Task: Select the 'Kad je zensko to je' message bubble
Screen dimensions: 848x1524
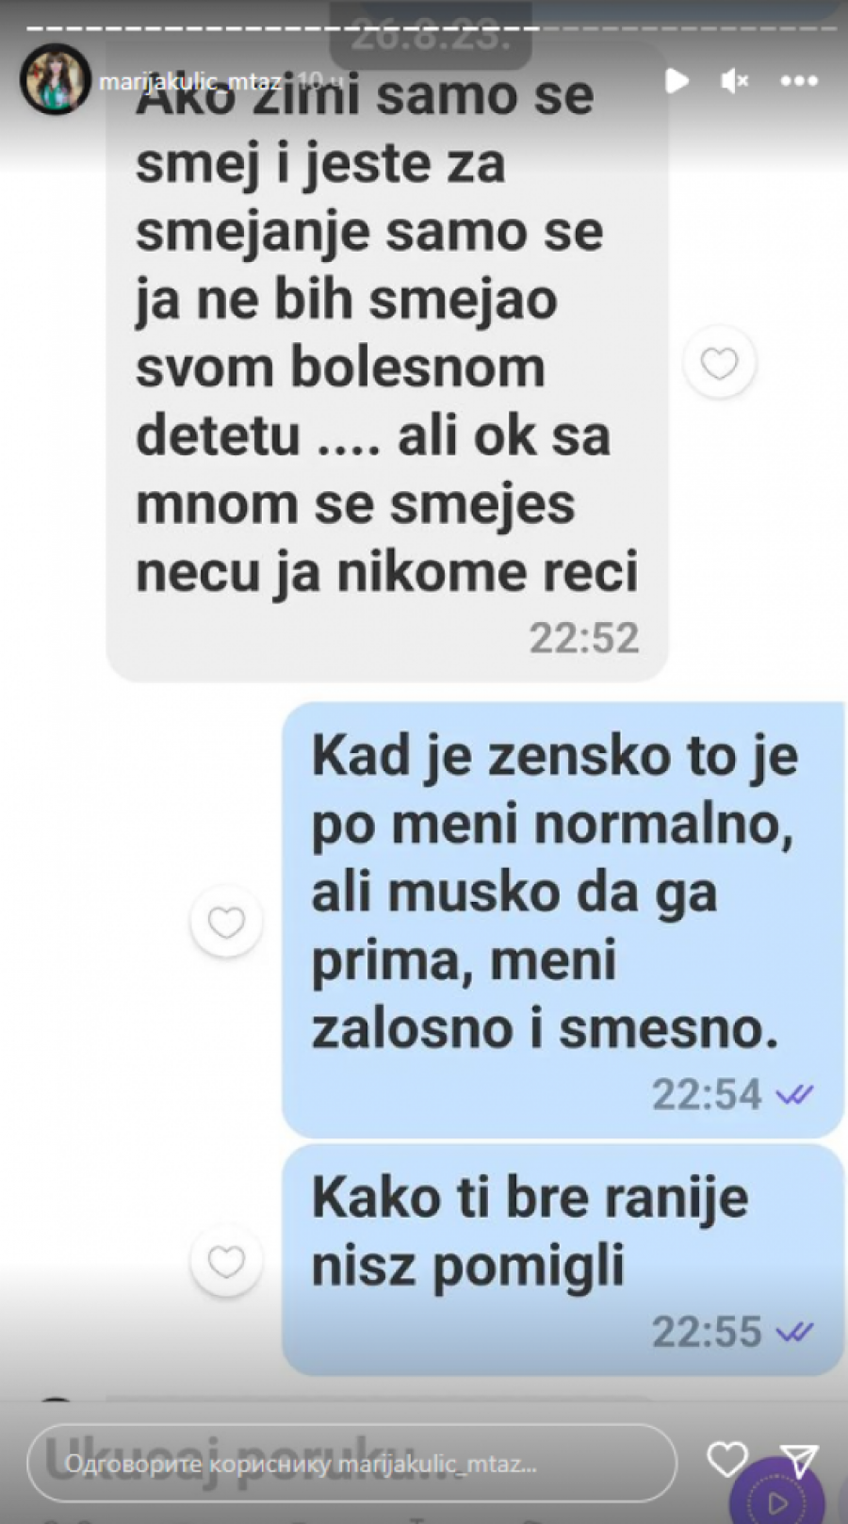Action: tap(563, 920)
